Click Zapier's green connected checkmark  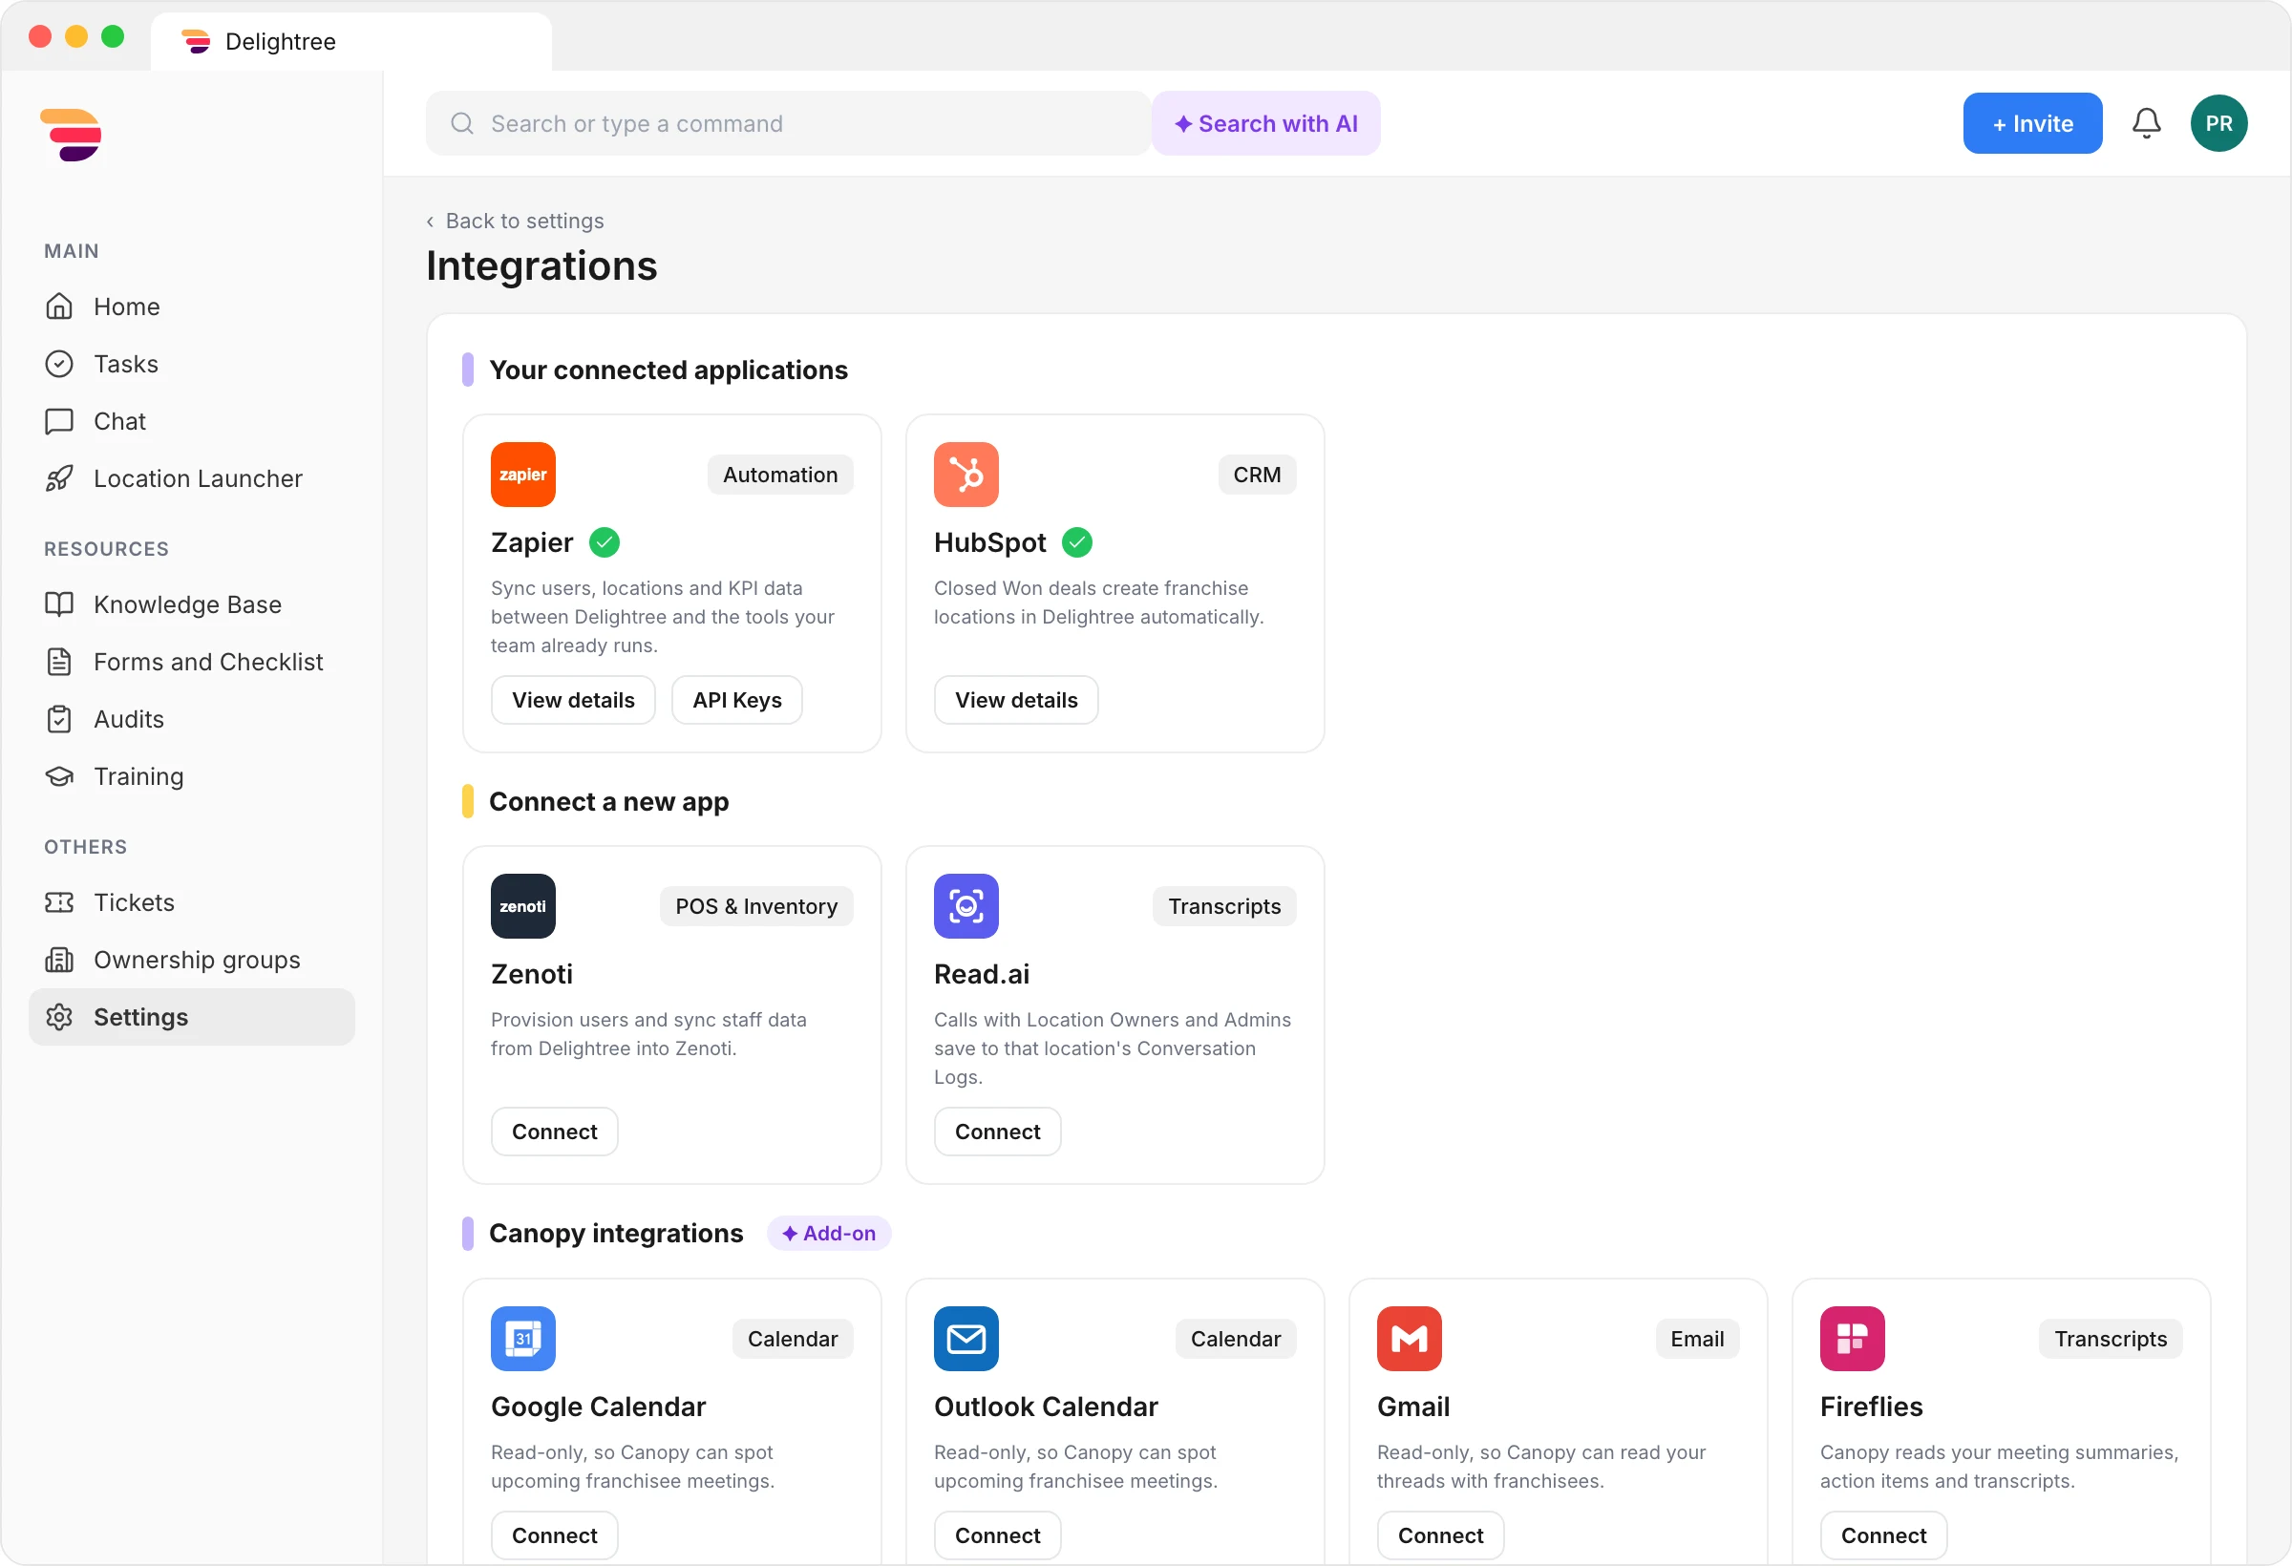click(x=604, y=542)
